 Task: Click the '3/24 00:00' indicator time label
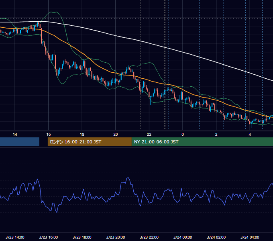[183, 237]
